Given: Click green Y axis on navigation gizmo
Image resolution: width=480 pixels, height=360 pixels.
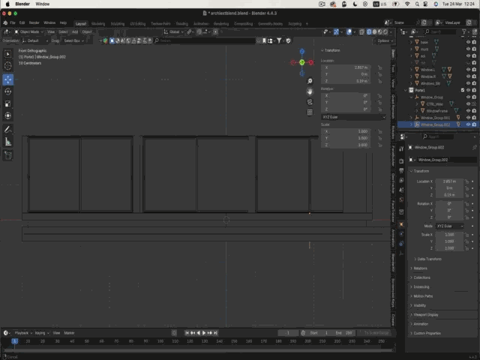Looking at the screenshot, I should (x=302, y=62).
